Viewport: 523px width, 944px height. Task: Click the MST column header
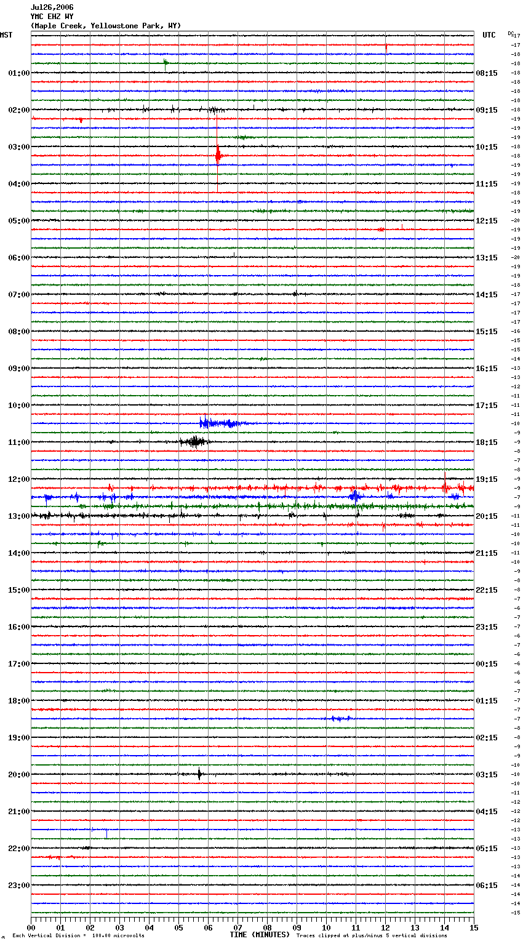tap(6, 35)
